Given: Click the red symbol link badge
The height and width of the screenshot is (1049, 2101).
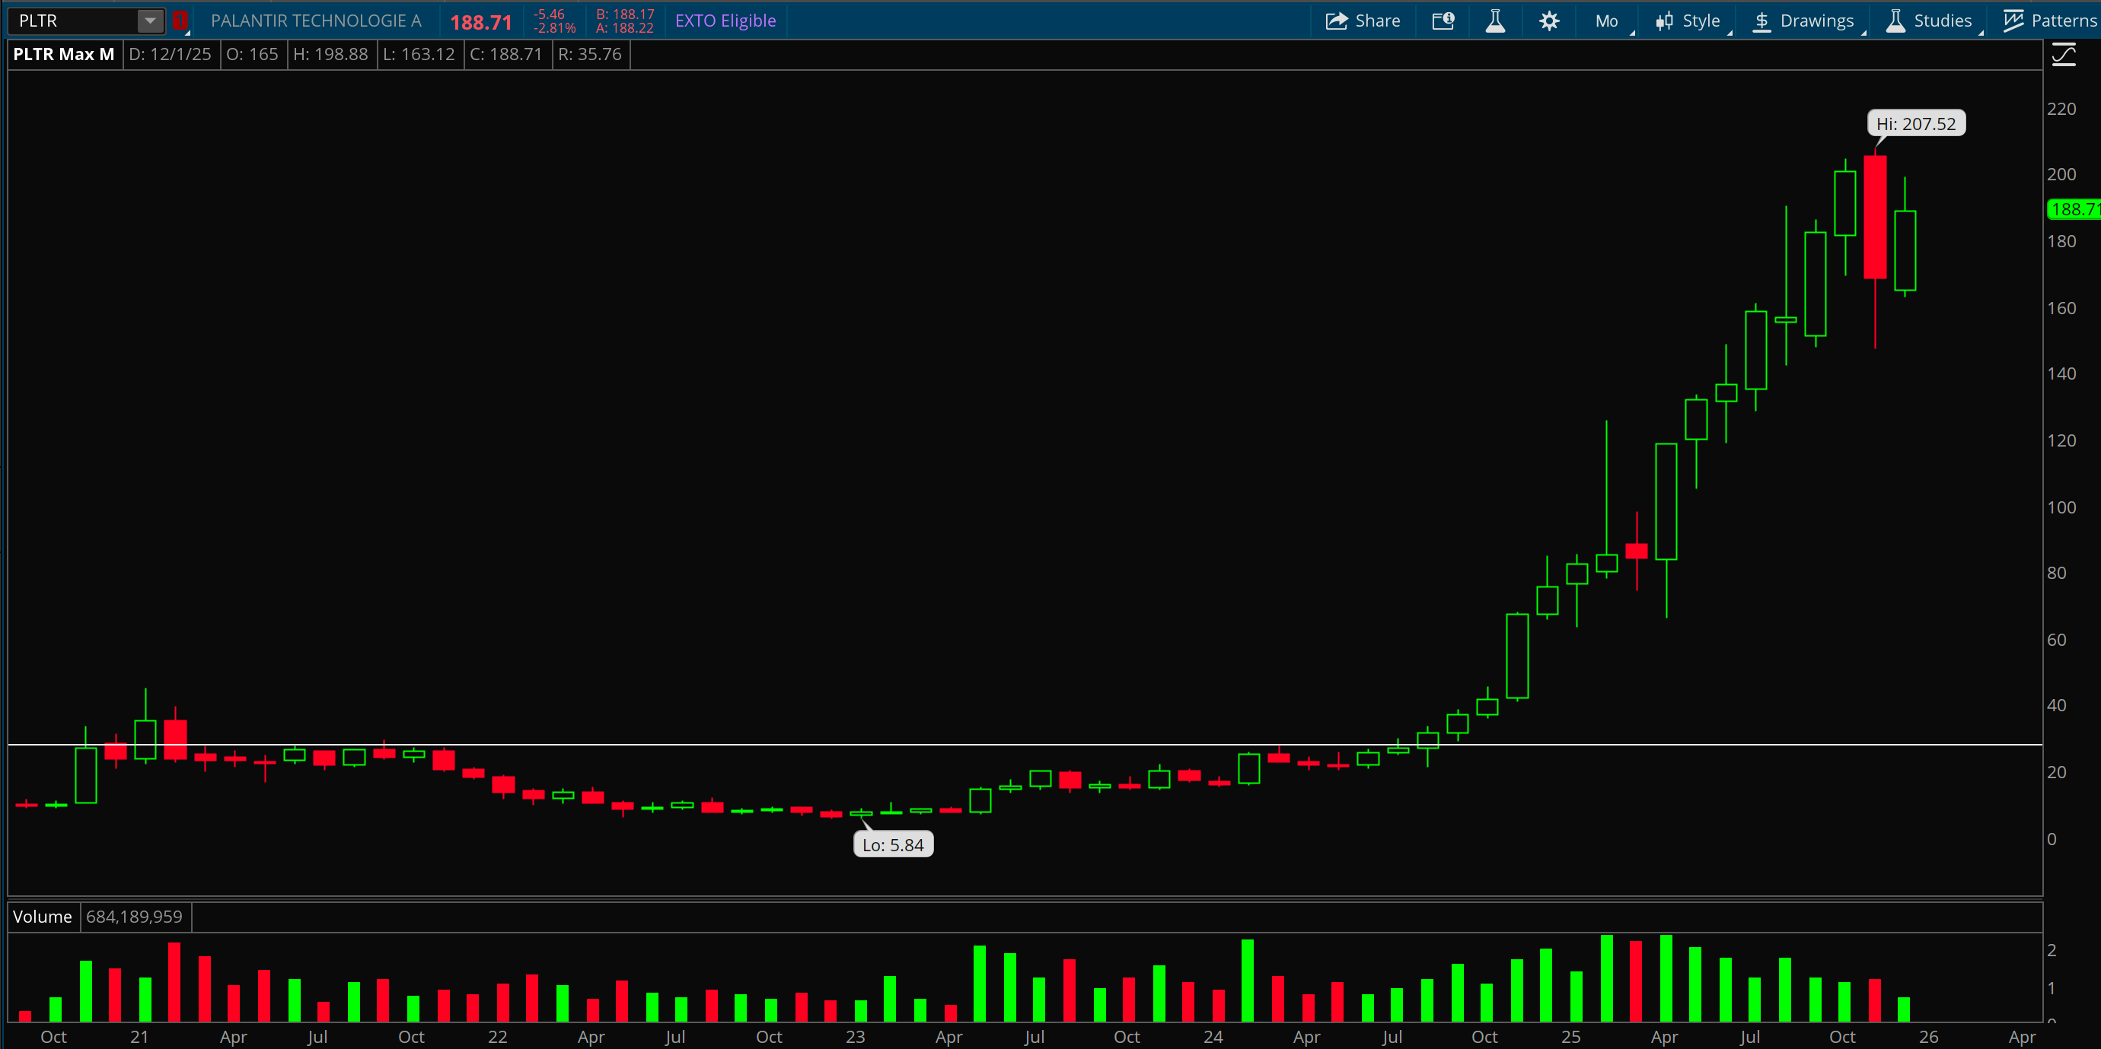Looking at the screenshot, I should pos(180,21).
